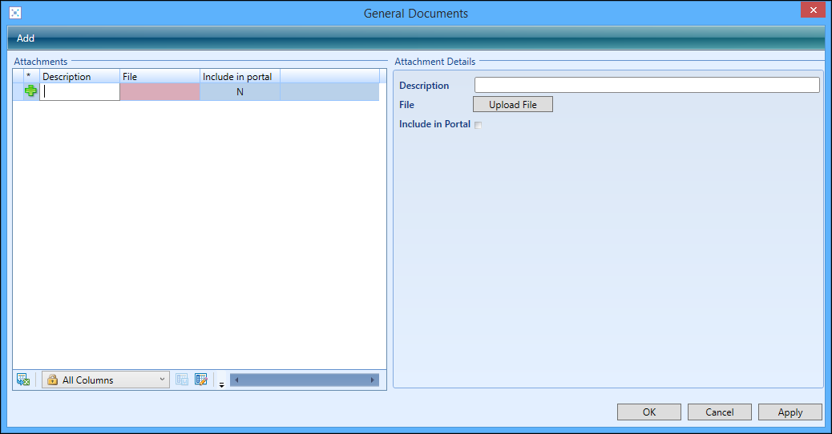
Task: Click the pink File cell in grid
Action: pos(160,91)
